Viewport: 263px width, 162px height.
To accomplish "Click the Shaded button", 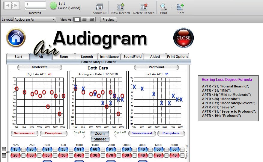I will click(100, 139).
